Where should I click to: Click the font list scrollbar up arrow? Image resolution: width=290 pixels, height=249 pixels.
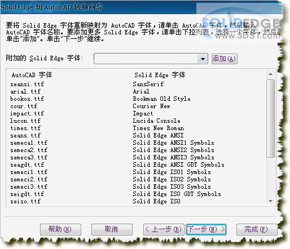pos(270,74)
